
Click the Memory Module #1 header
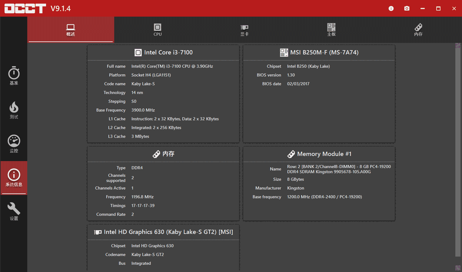click(x=319, y=154)
